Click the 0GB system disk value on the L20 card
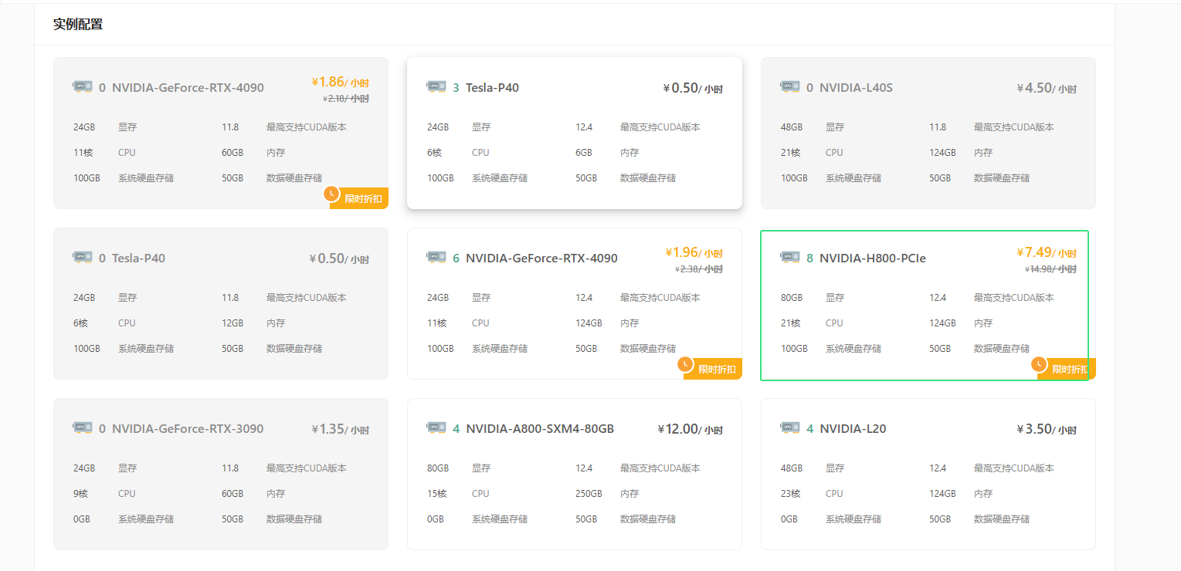The height and width of the screenshot is (571, 1181). pos(789,519)
